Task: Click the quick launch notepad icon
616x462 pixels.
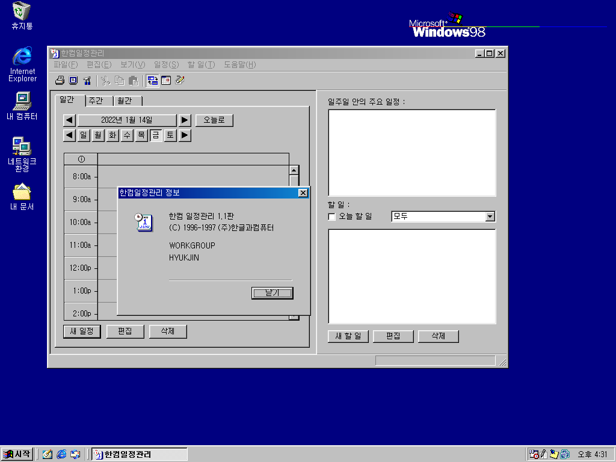Action: tap(48, 454)
